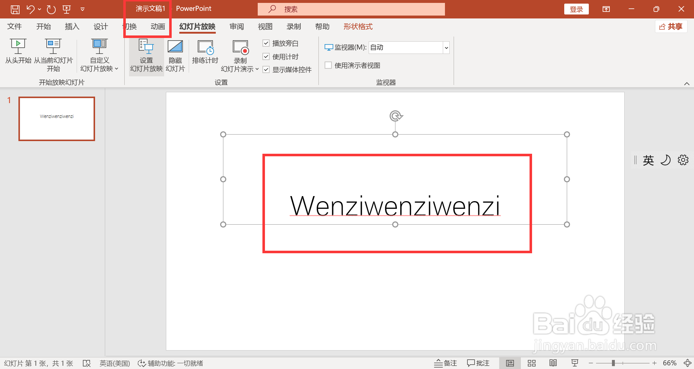Switch to Normal view icon
694x369 pixels.
[x=510, y=363]
